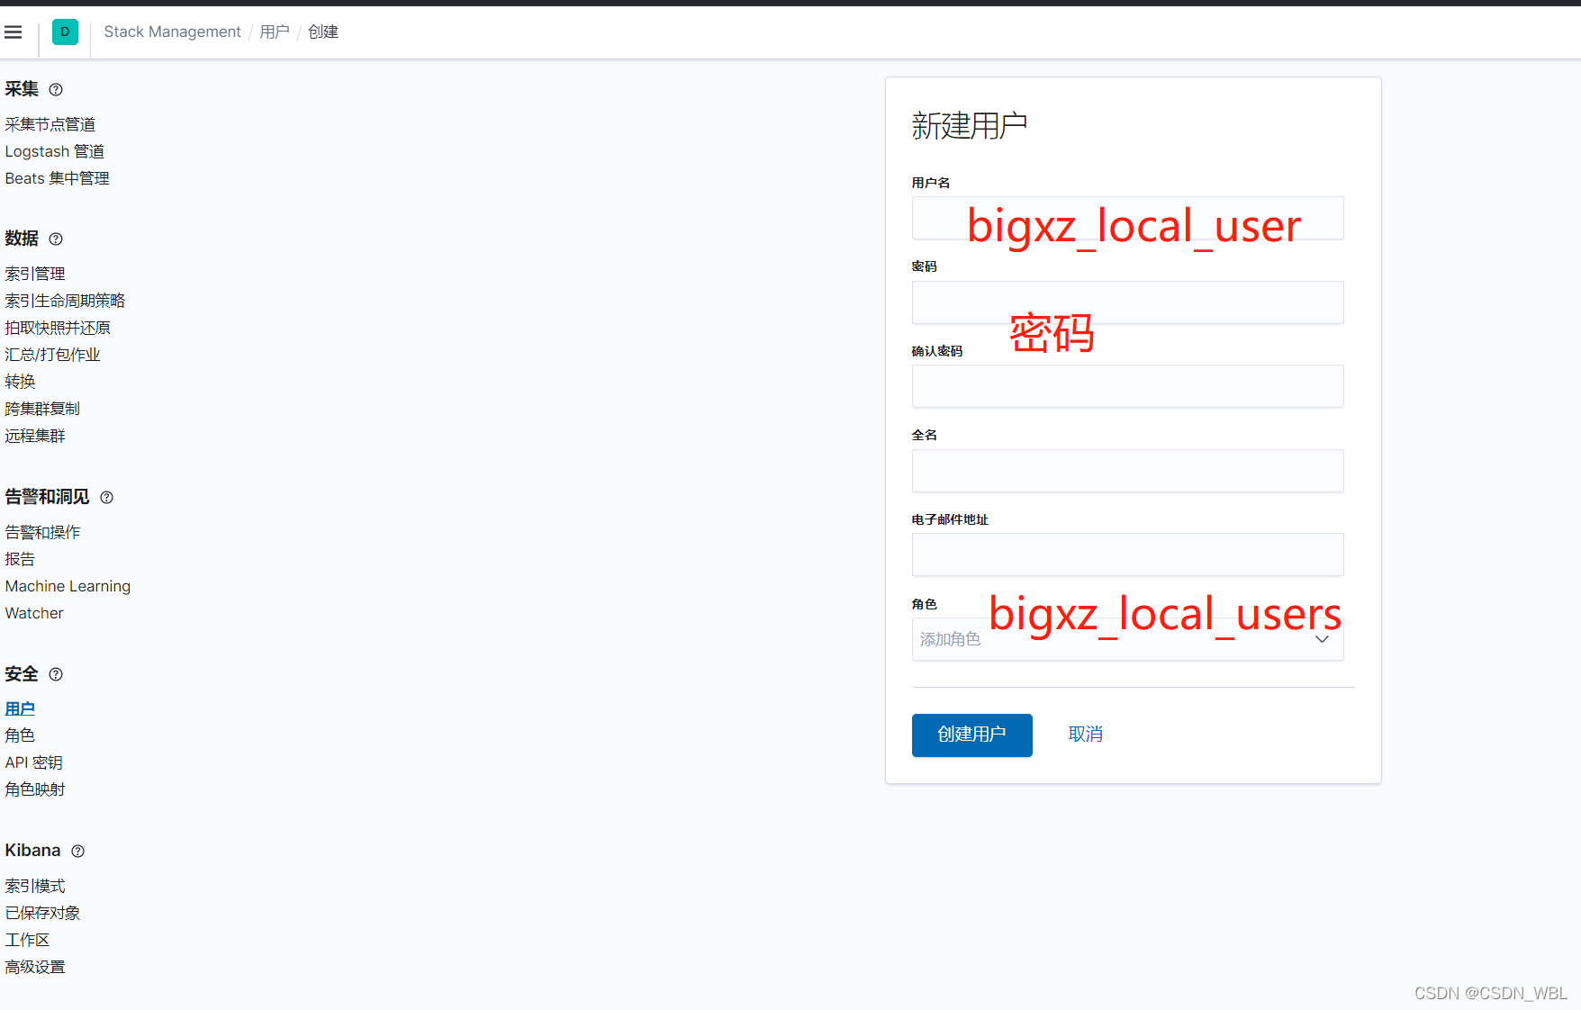The height and width of the screenshot is (1010, 1581).
Task: Open 索引生命周期策略 in the sidebar
Action: click(x=65, y=301)
